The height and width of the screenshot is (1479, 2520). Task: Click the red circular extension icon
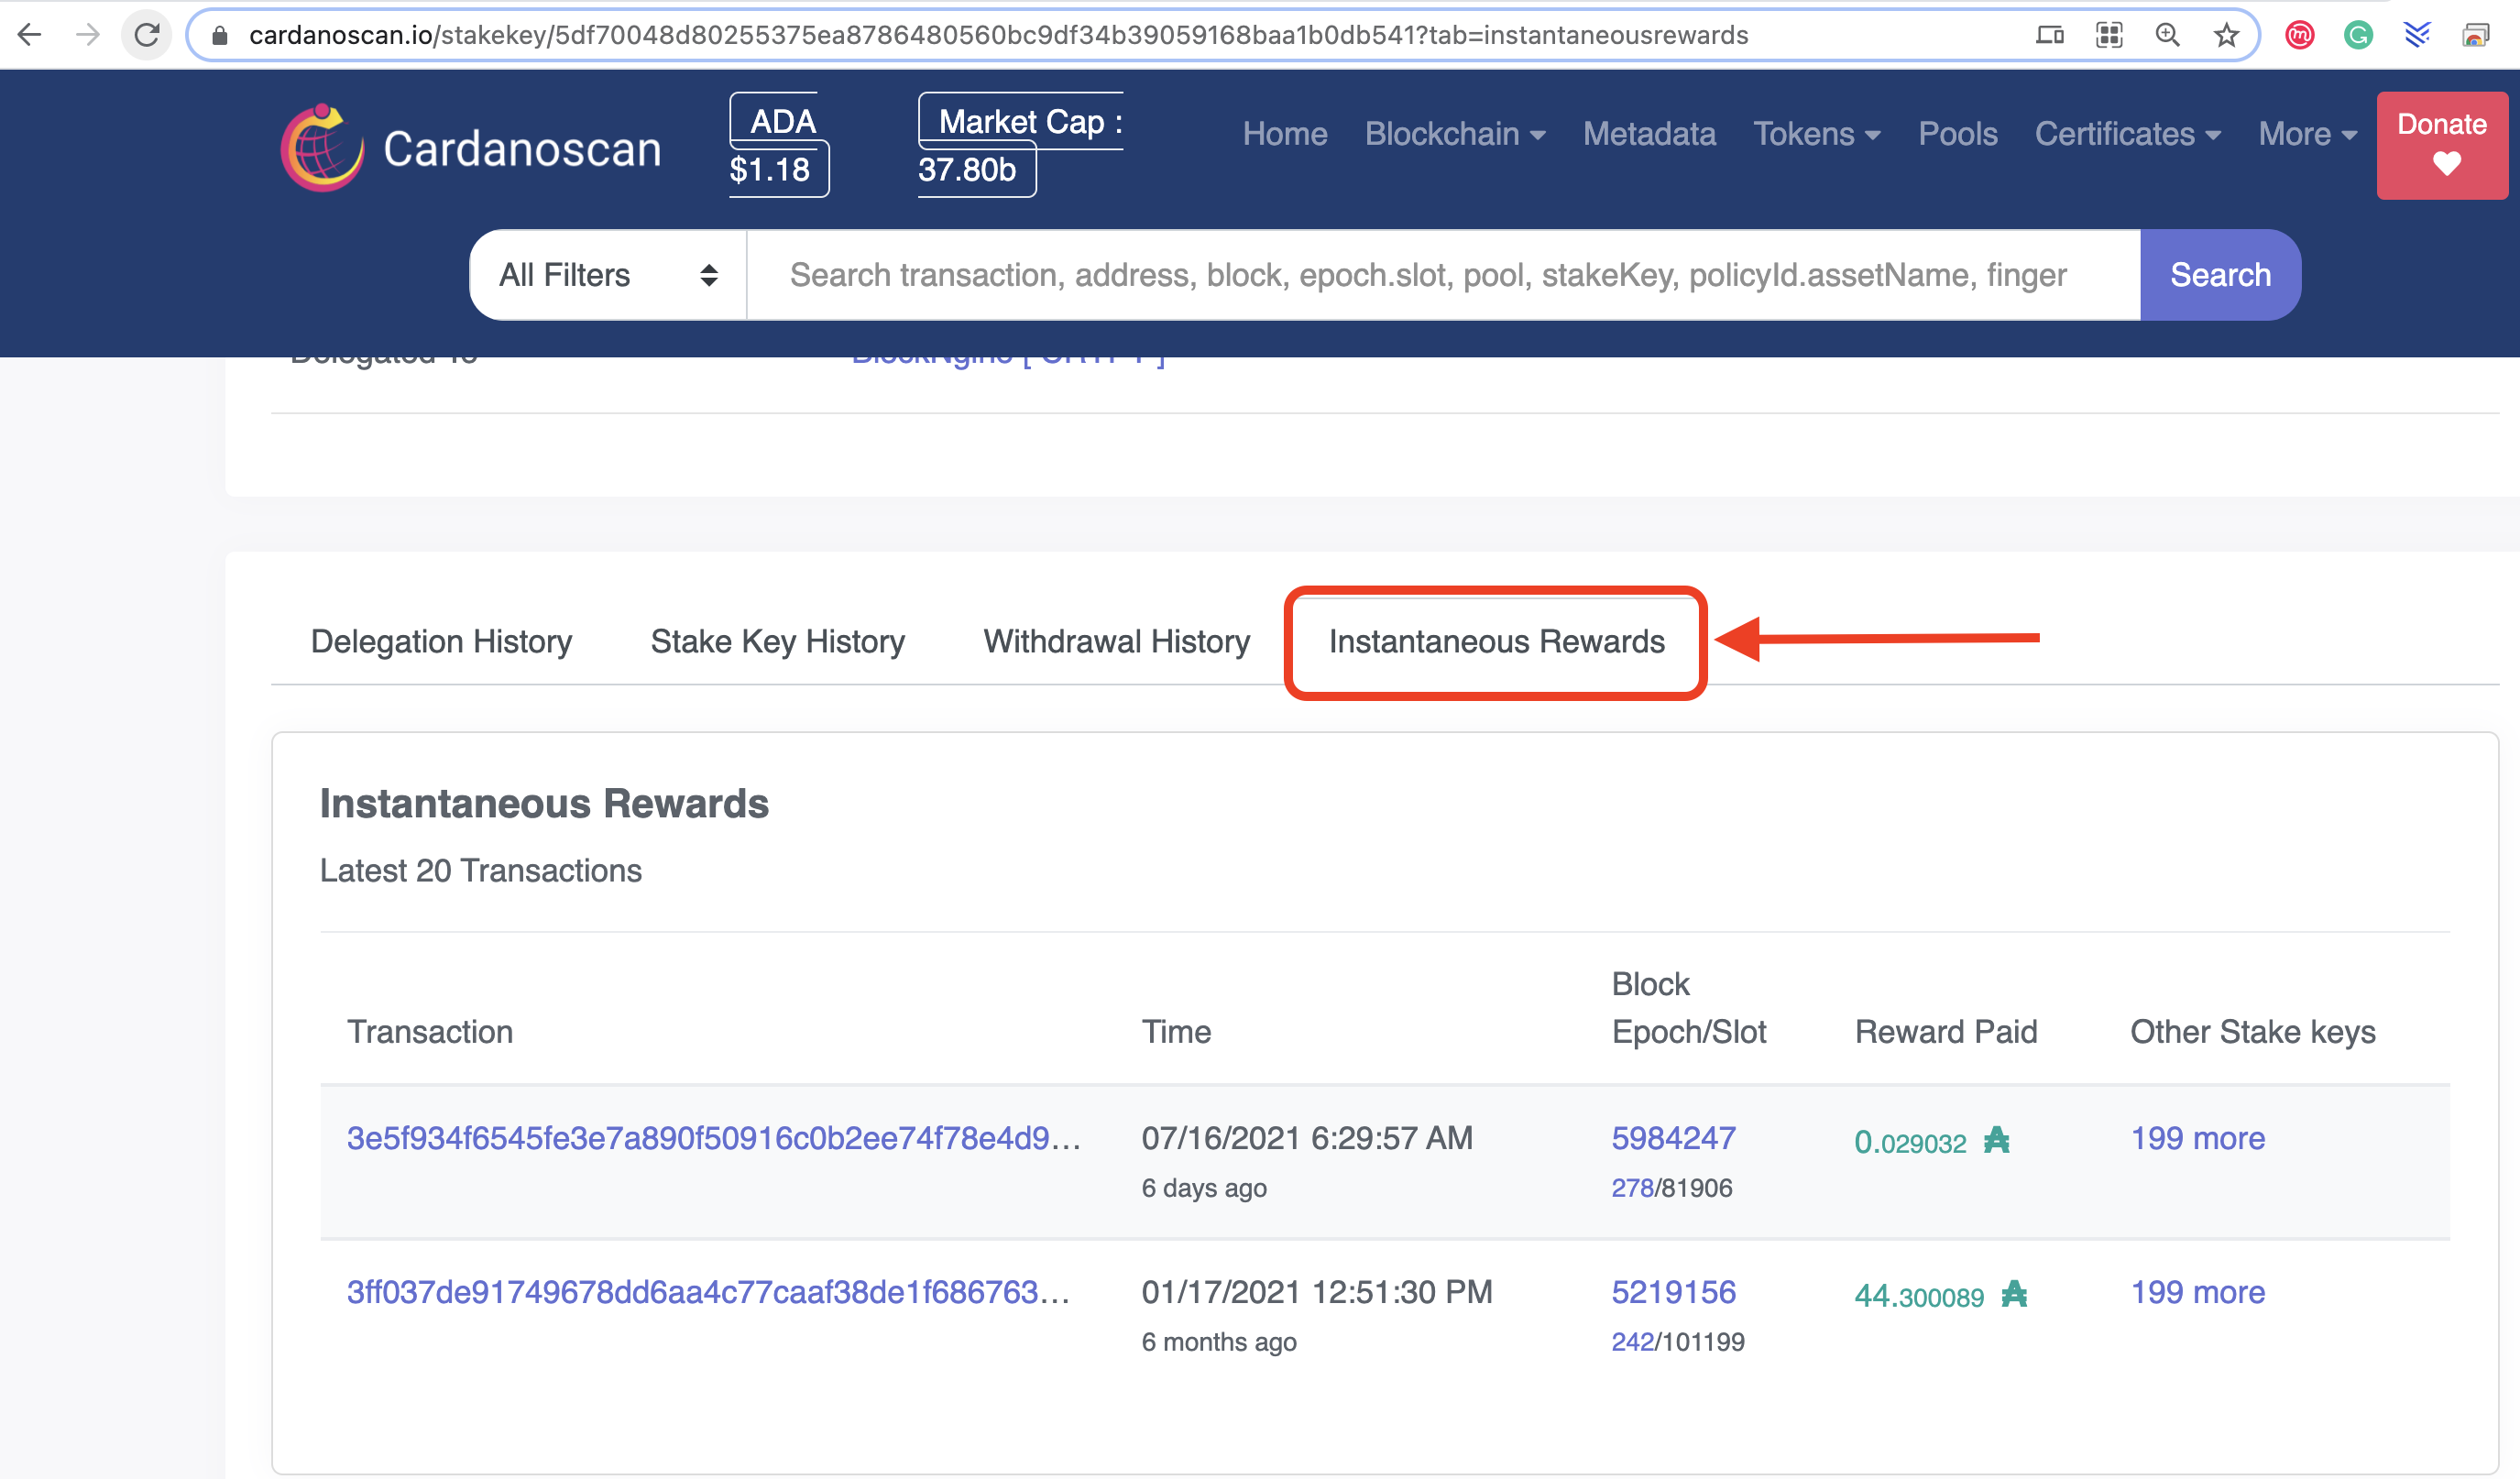(x=2299, y=36)
